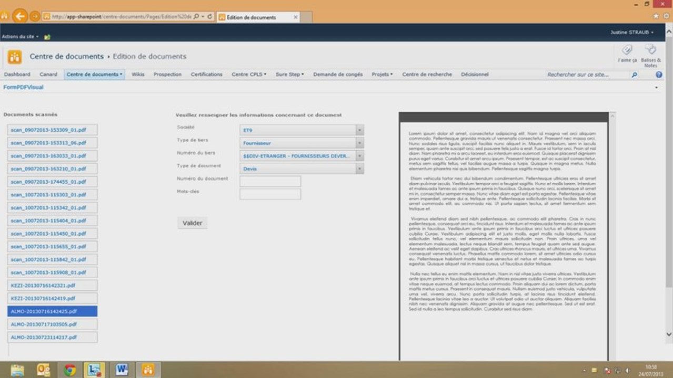Click the Refresh icon in address bar
Viewport: 673px width, 378px height.
(x=210, y=17)
